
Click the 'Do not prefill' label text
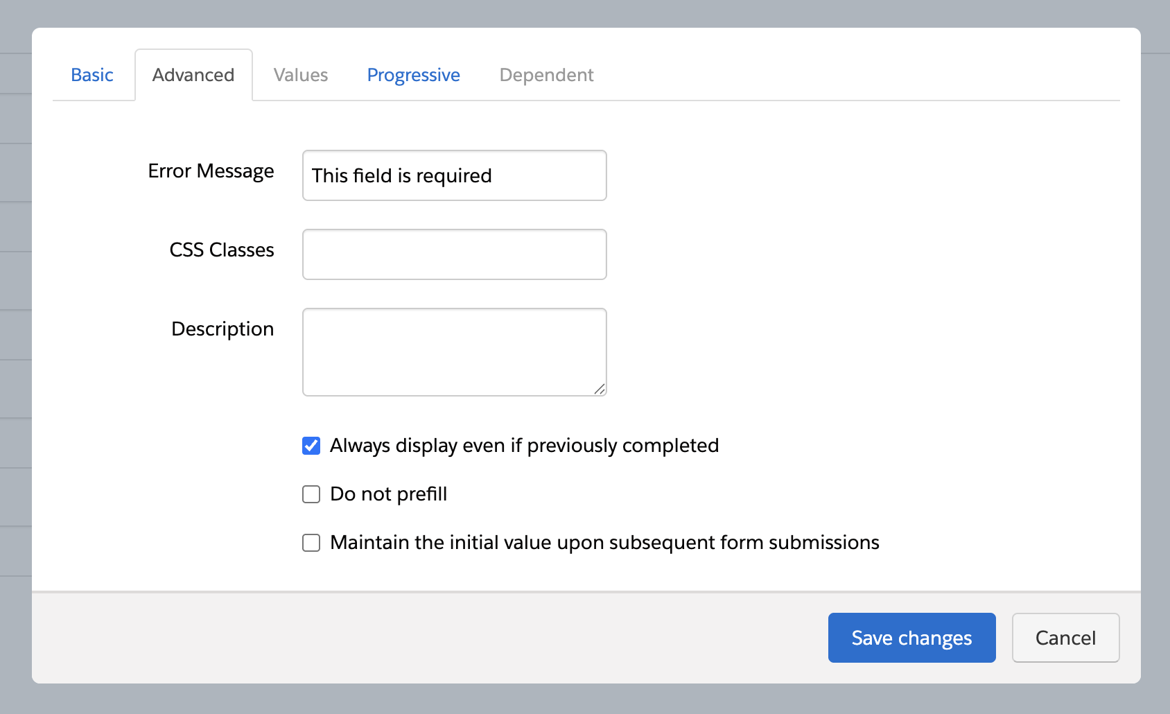click(388, 494)
